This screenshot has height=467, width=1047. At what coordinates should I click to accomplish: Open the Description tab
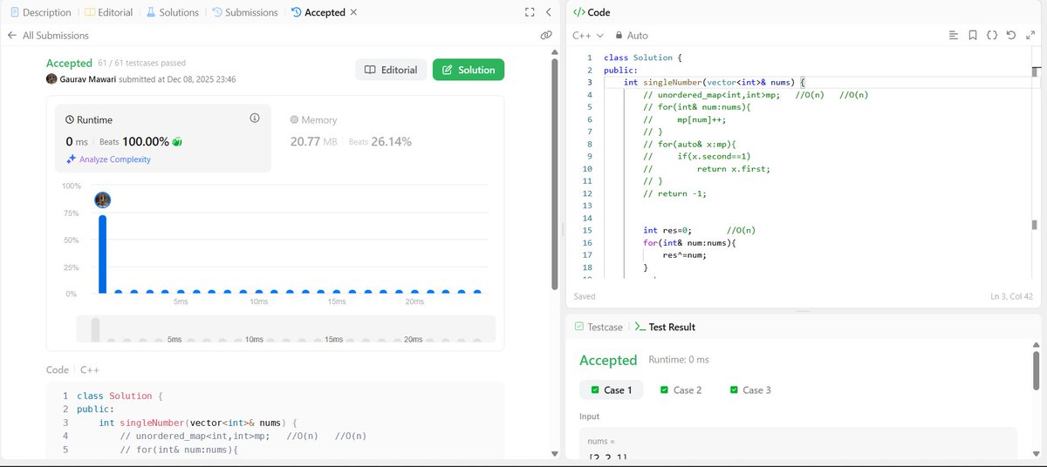click(x=40, y=12)
